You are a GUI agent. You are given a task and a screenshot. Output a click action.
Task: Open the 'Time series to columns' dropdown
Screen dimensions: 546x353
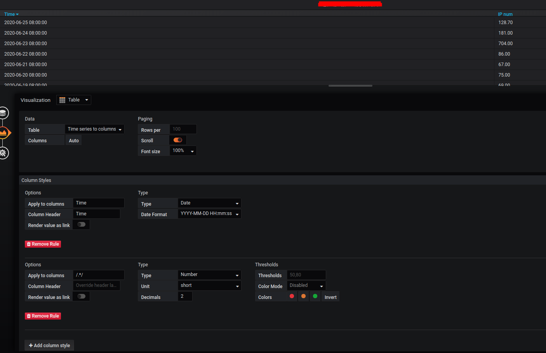94,129
